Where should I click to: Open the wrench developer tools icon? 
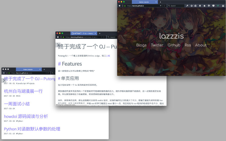tap(187, 6)
